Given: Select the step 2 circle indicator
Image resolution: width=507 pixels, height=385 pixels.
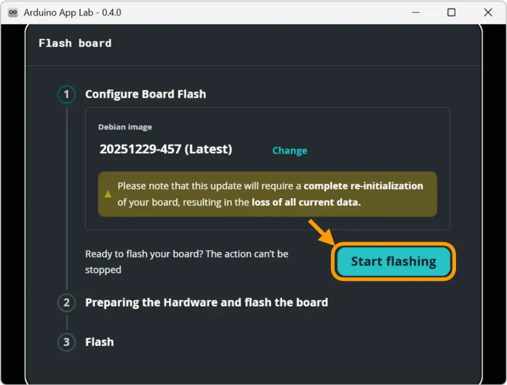Looking at the screenshot, I should 66,303.
